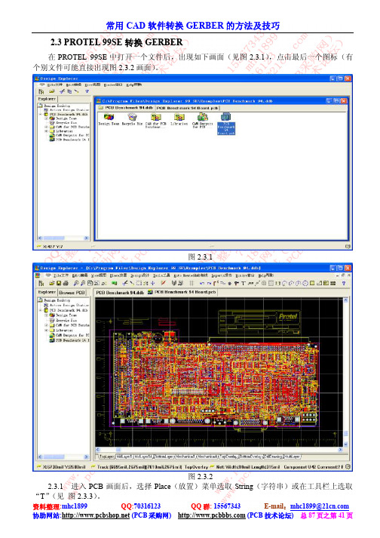This screenshot has height=538, width=380.
Task: Click the zoom-out magnifier in PCB toolbar
Action: pyautogui.click(x=83, y=283)
